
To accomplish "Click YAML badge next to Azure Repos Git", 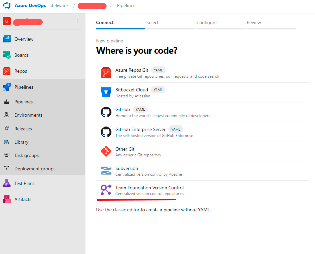I will pyautogui.click(x=158, y=70).
